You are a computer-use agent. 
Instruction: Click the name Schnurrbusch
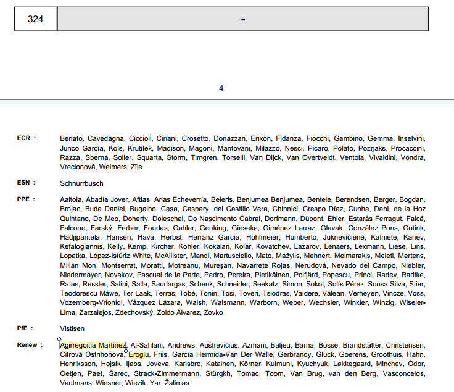pyautogui.click(x=81, y=183)
